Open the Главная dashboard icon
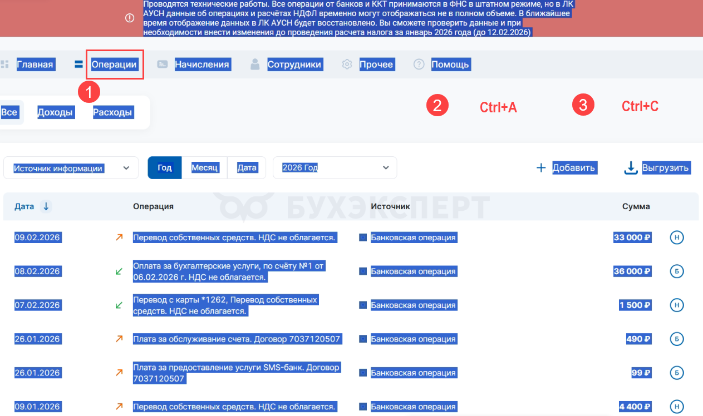This screenshot has width=703, height=416. click(x=4, y=65)
